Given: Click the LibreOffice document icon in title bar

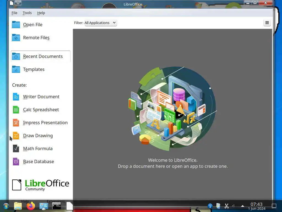Looking at the screenshot, I should click(11, 3).
